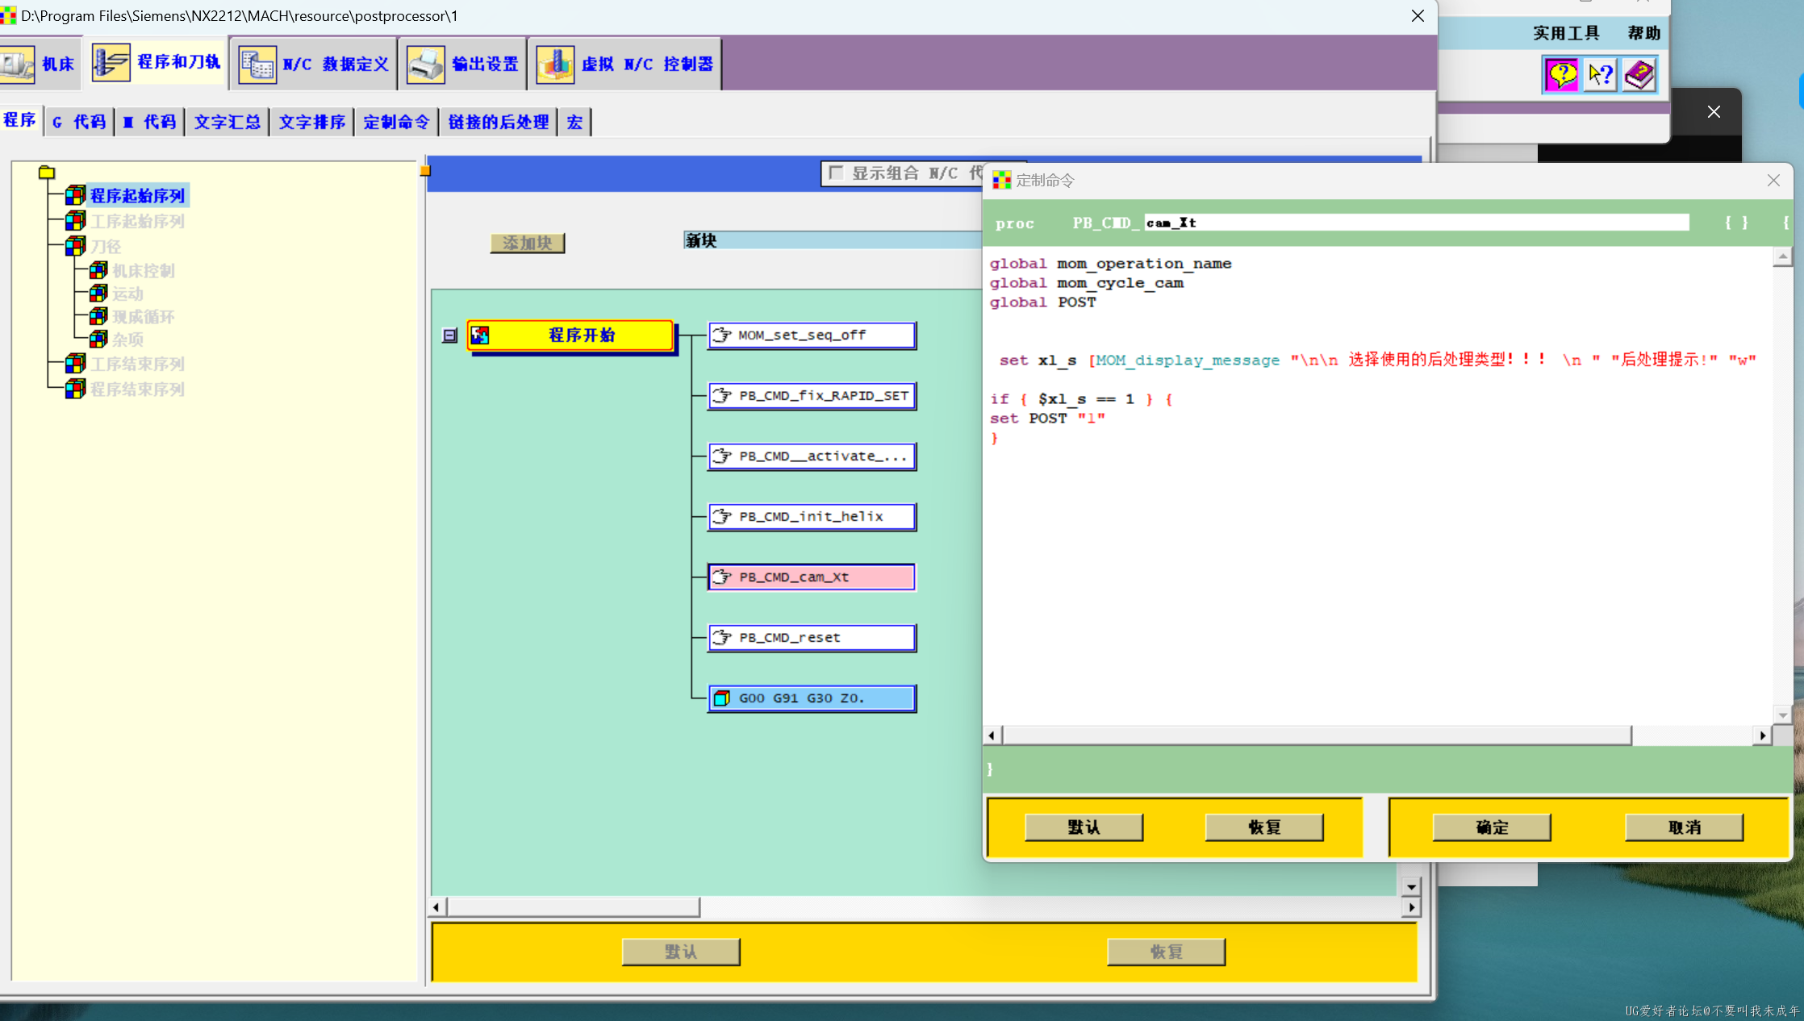Click the 添加块 add block button
Image resolution: width=1804 pixels, height=1021 pixels.
[528, 243]
